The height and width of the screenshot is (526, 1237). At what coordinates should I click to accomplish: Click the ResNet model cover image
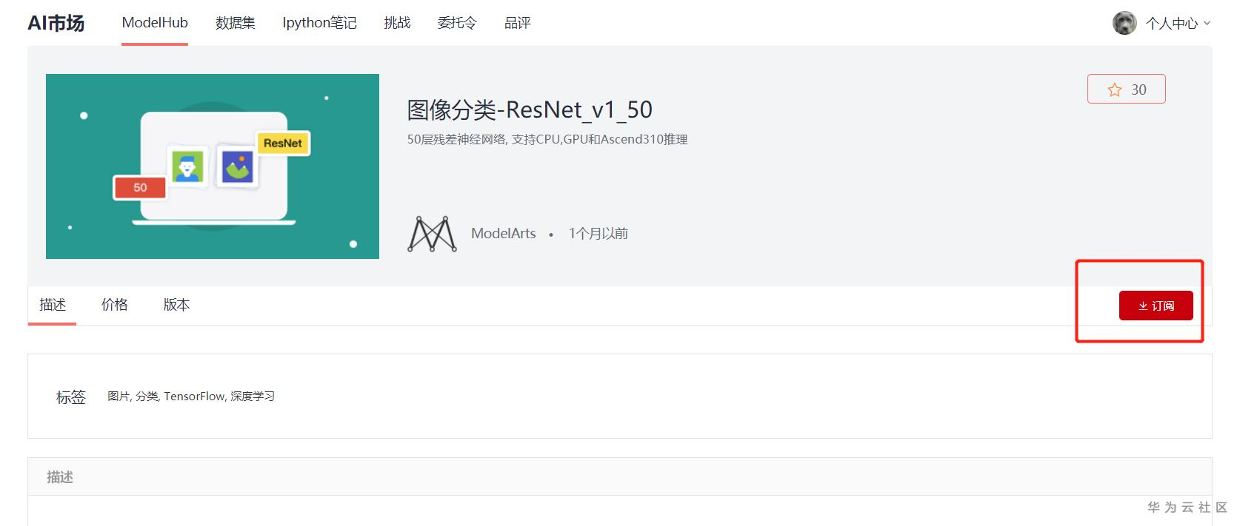click(213, 166)
